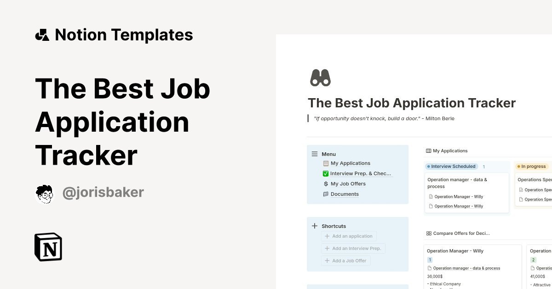This screenshot has width=552, height=289.
Task: Click the hamburger menu icon beside Menu
Action: [x=315, y=154]
